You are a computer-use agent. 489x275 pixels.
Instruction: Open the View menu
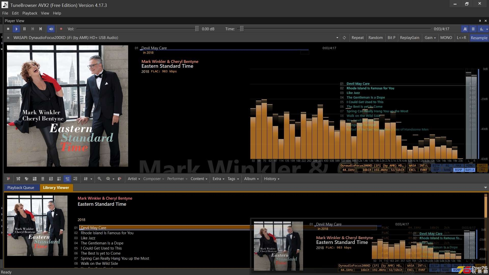(x=45, y=13)
